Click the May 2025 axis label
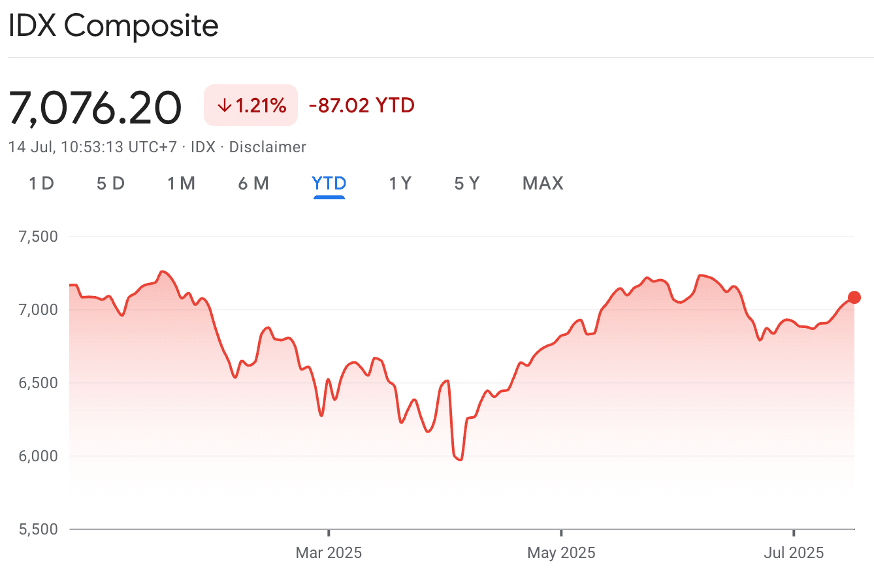 561,553
